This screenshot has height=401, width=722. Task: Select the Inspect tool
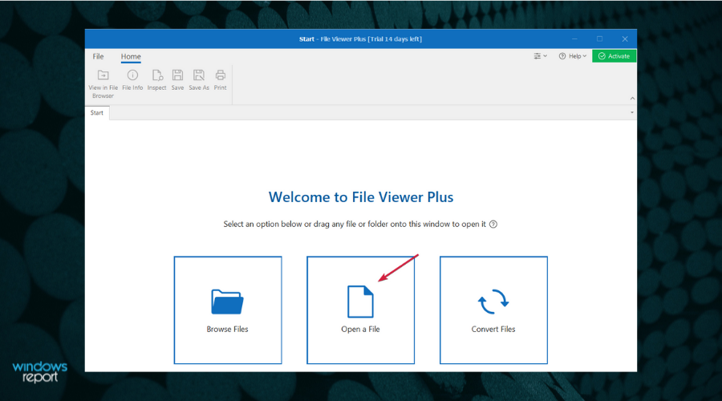tap(156, 79)
